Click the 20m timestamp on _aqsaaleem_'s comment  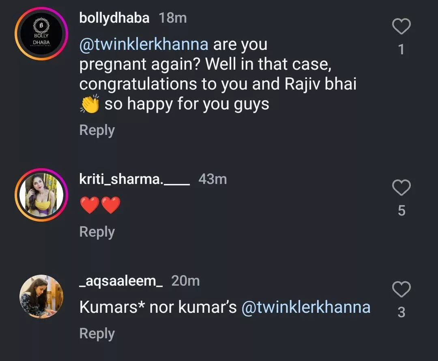(185, 281)
